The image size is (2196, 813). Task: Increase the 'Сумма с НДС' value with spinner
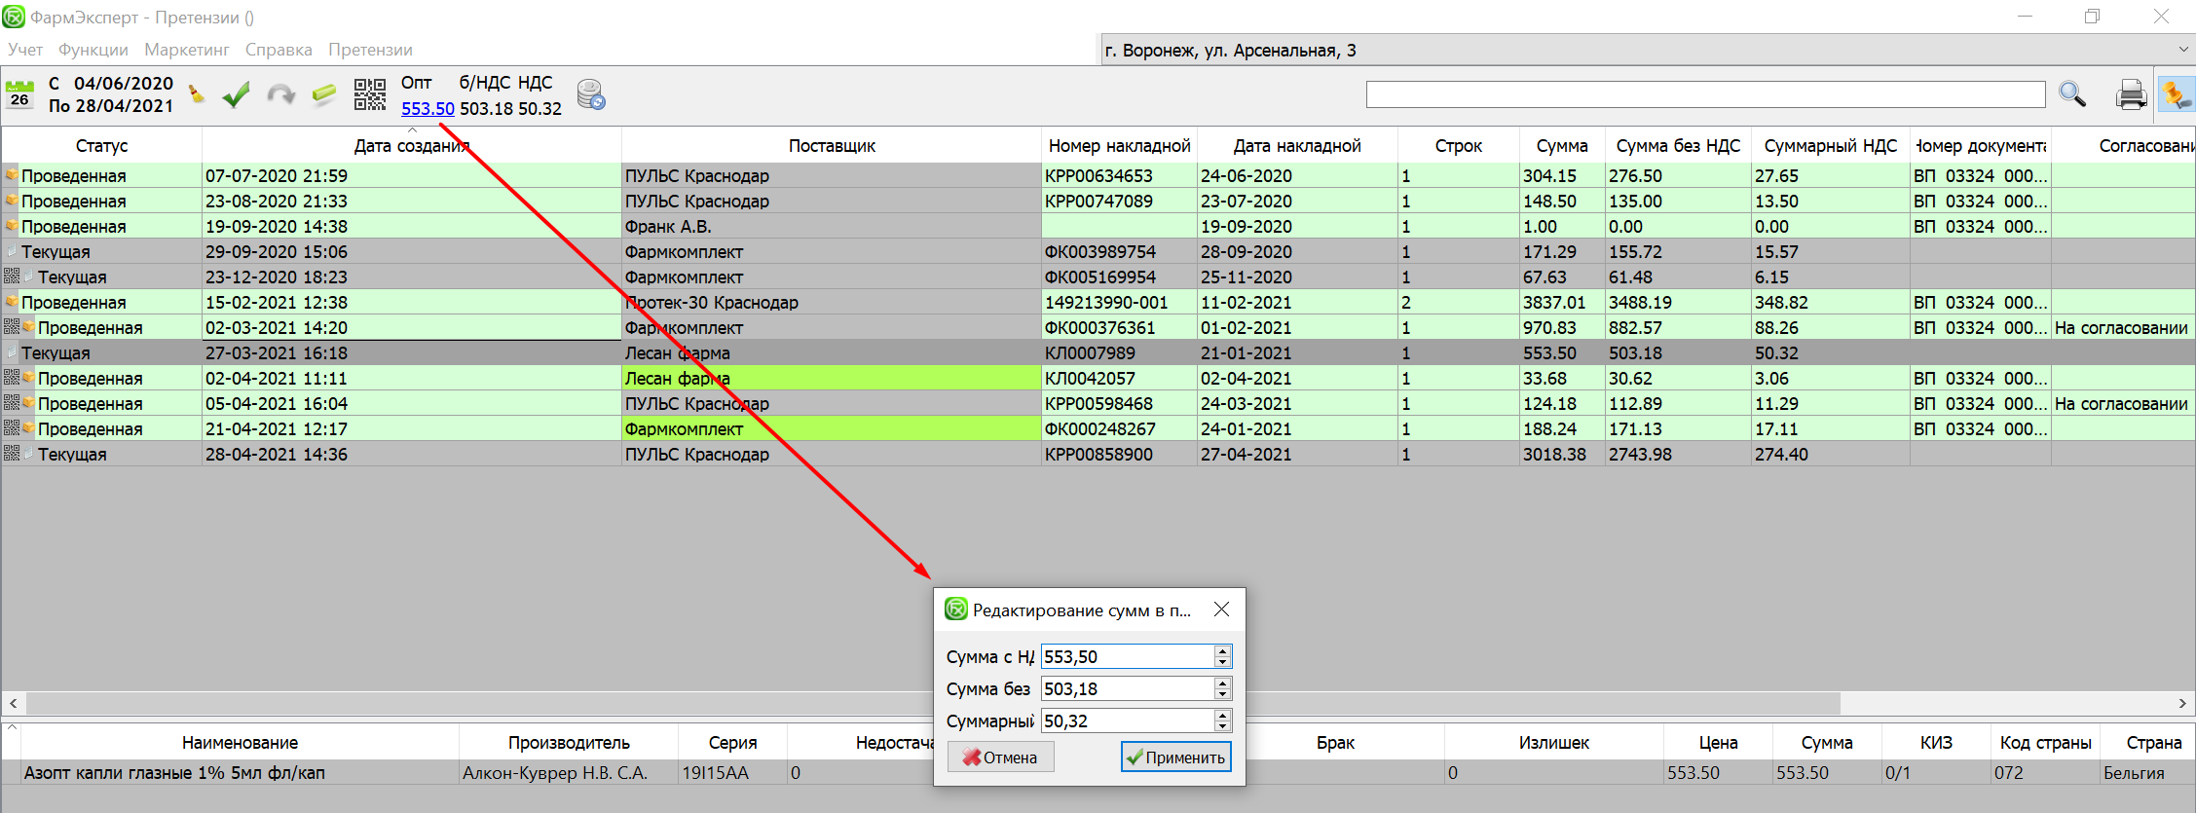(x=1222, y=650)
